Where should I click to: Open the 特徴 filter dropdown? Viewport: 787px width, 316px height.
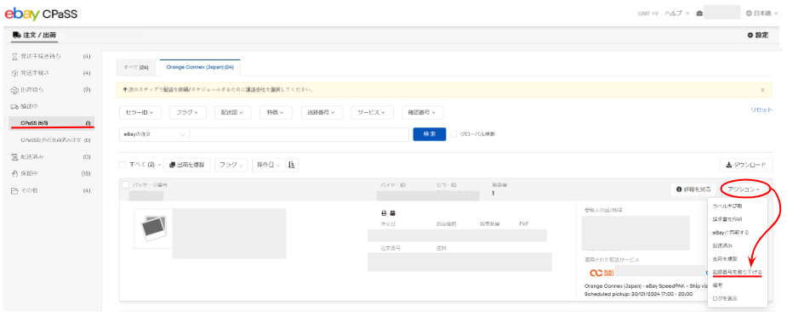276,113
